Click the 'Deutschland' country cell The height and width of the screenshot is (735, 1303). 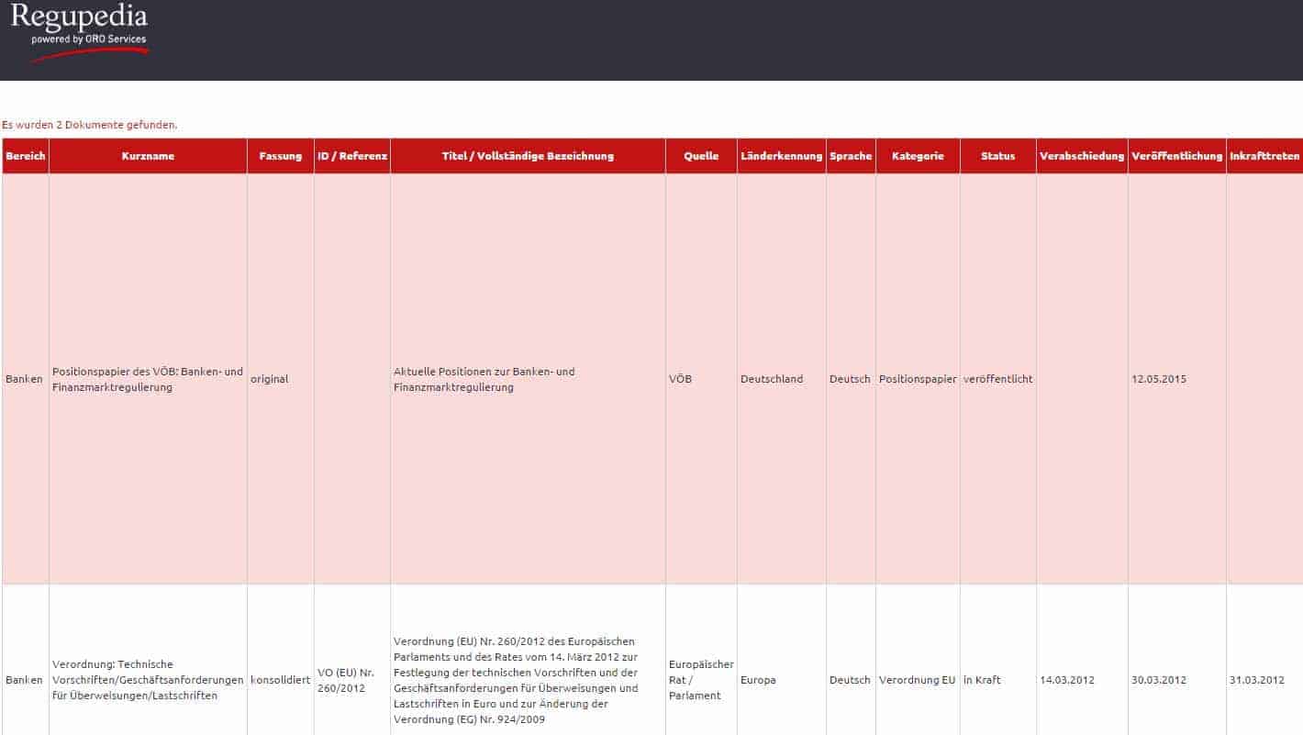(x=772, y=379)
